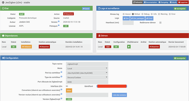Click the help icon next to Prérequis

59,25
